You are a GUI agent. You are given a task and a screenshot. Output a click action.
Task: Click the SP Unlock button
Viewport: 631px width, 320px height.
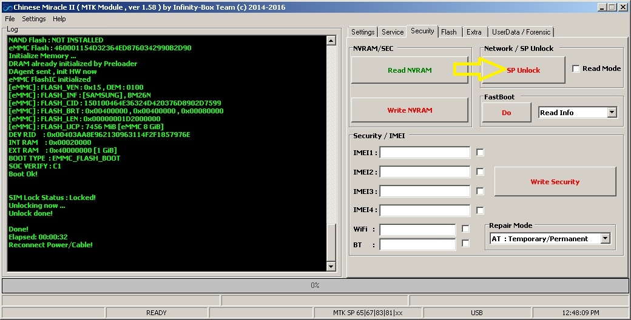[523, 70]
